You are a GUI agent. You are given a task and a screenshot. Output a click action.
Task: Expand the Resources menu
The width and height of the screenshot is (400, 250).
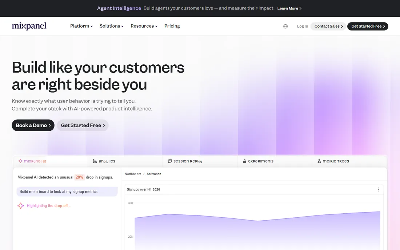click(x=144, y=26)
